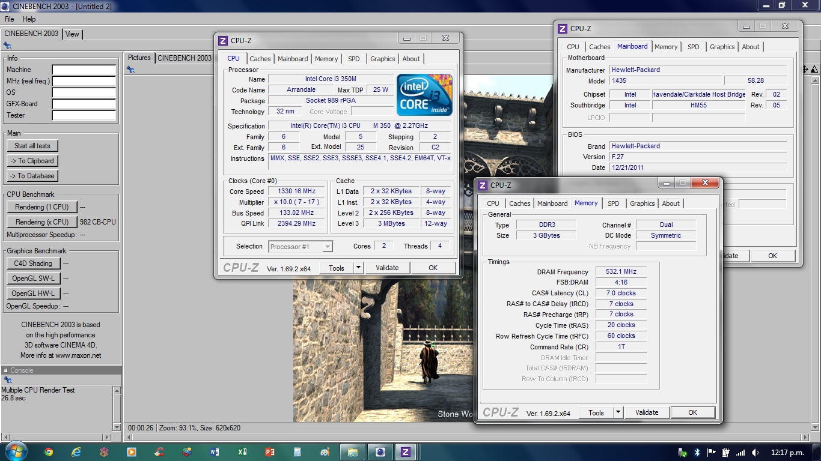The image size is (821, 461).
Task: Open Windows Media Player from the taskbar
Action: click(131, 452)
